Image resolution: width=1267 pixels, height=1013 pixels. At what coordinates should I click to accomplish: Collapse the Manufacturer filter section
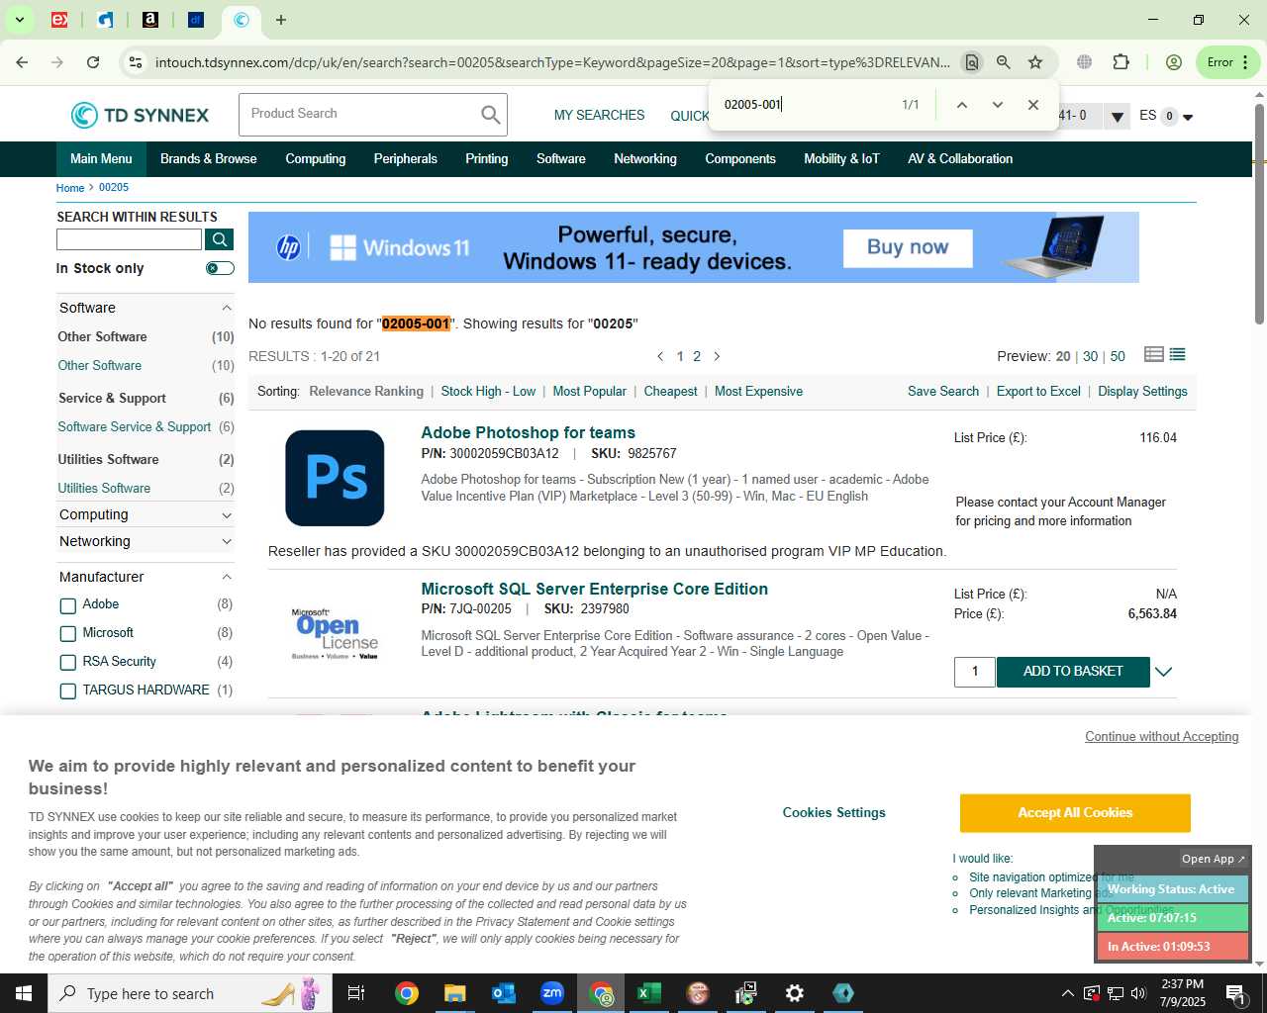tap(227, 577)
